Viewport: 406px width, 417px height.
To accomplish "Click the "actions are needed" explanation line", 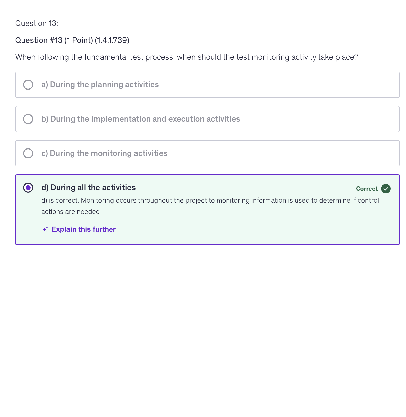I will [x=71, y=212].
